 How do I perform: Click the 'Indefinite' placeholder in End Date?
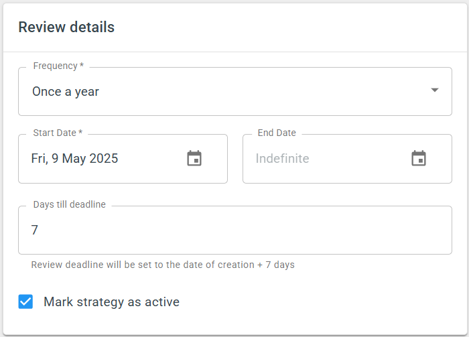[x=282, y=159]
